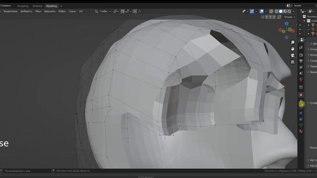317x178 pixels.
Task: Open the Object properties tab
Action: [x=301, y=94]
